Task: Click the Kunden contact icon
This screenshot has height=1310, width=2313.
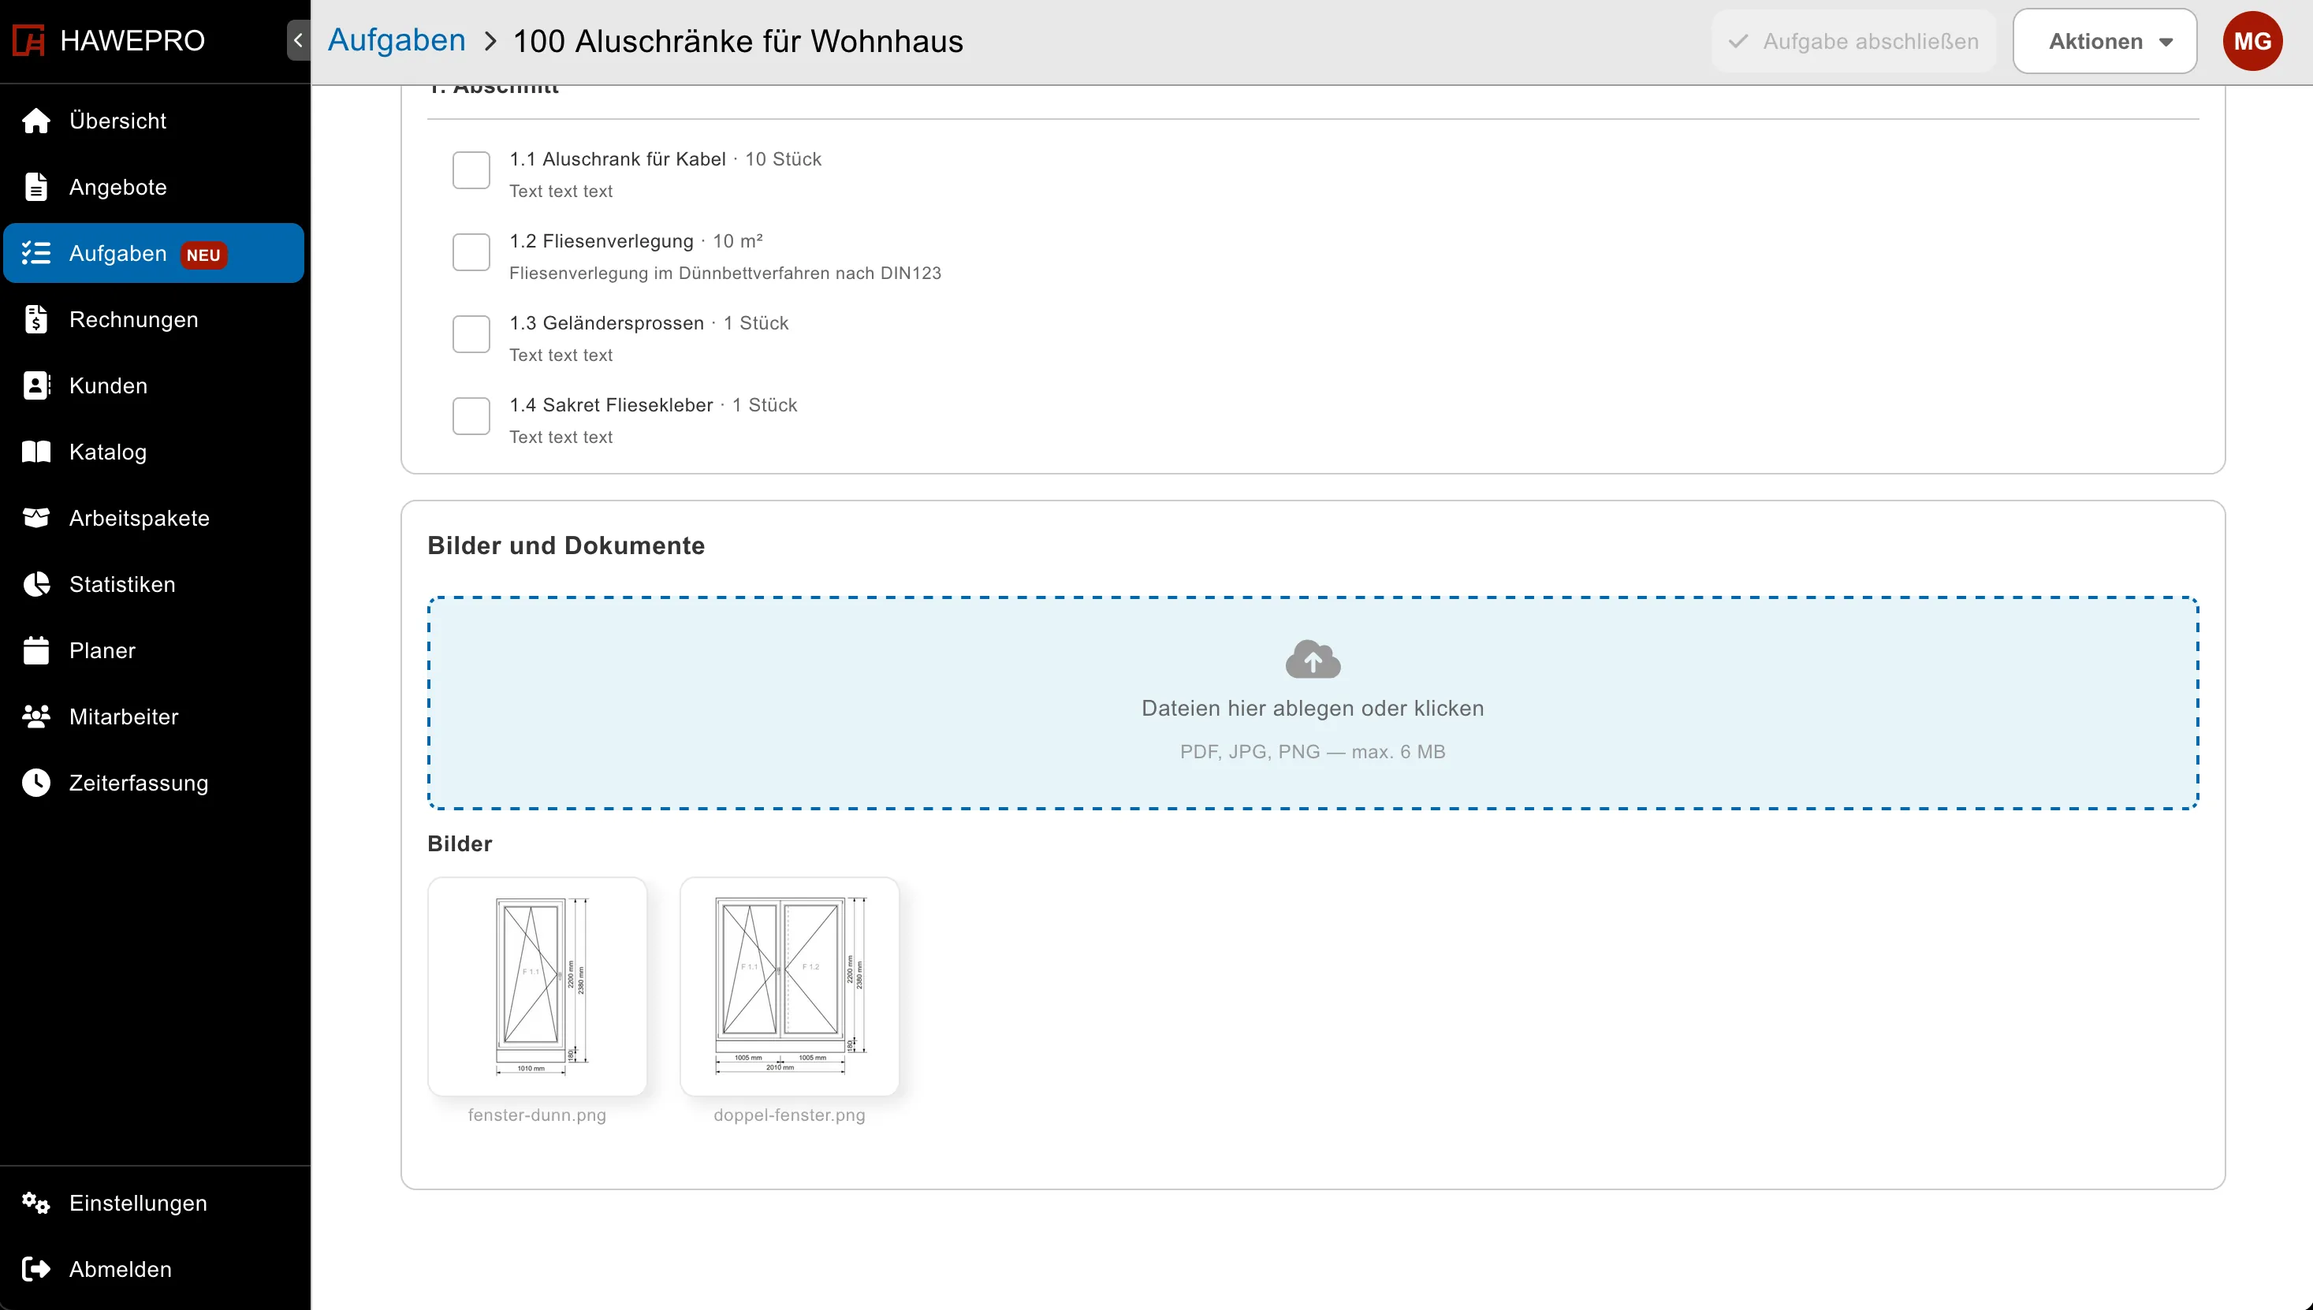Action: 36,385
